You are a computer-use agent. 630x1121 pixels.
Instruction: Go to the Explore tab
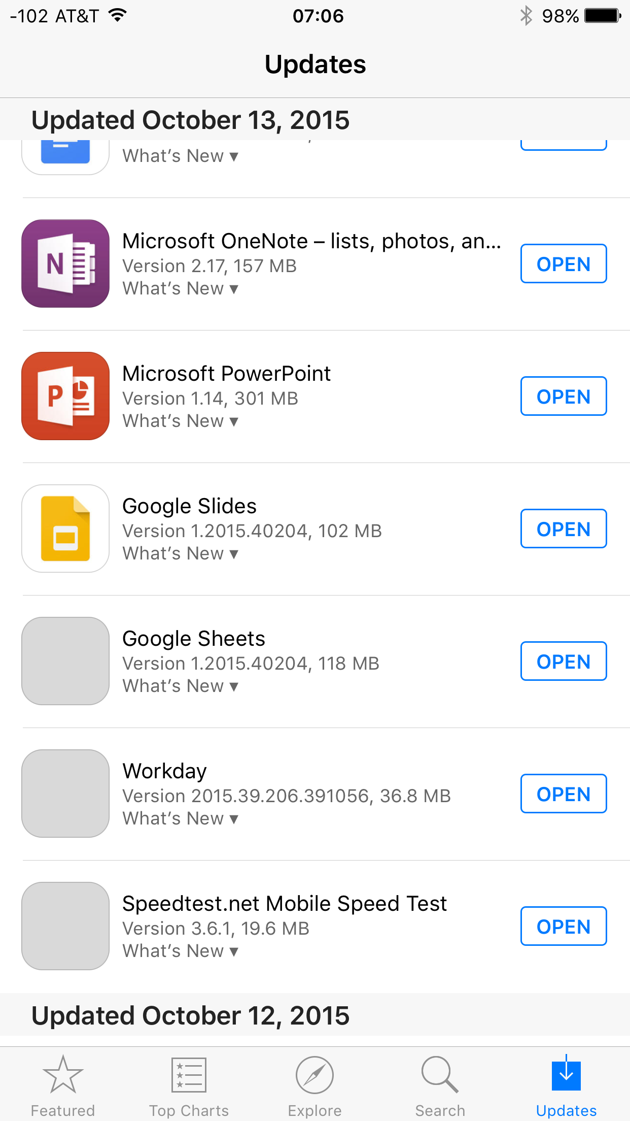[x=314, y=1085]
